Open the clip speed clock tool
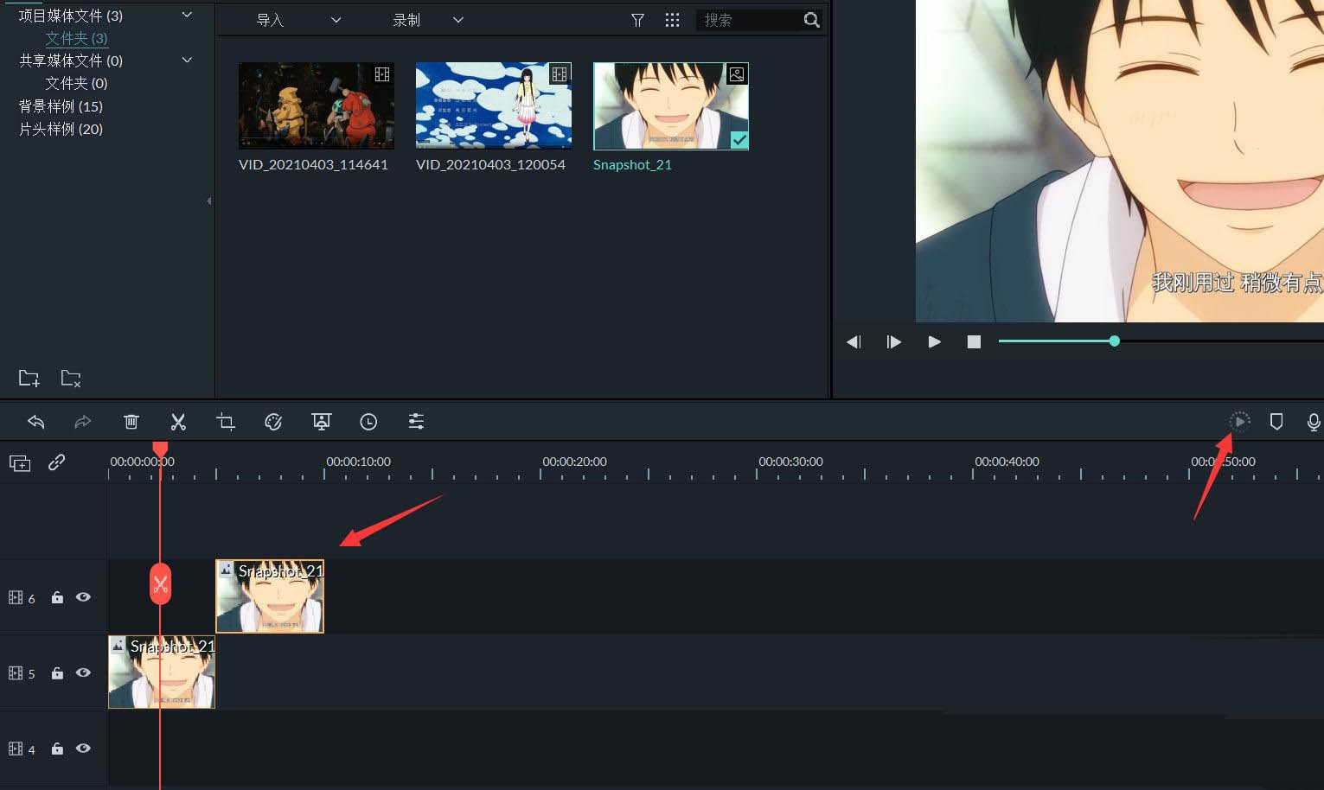 click(x=368, y=421)
